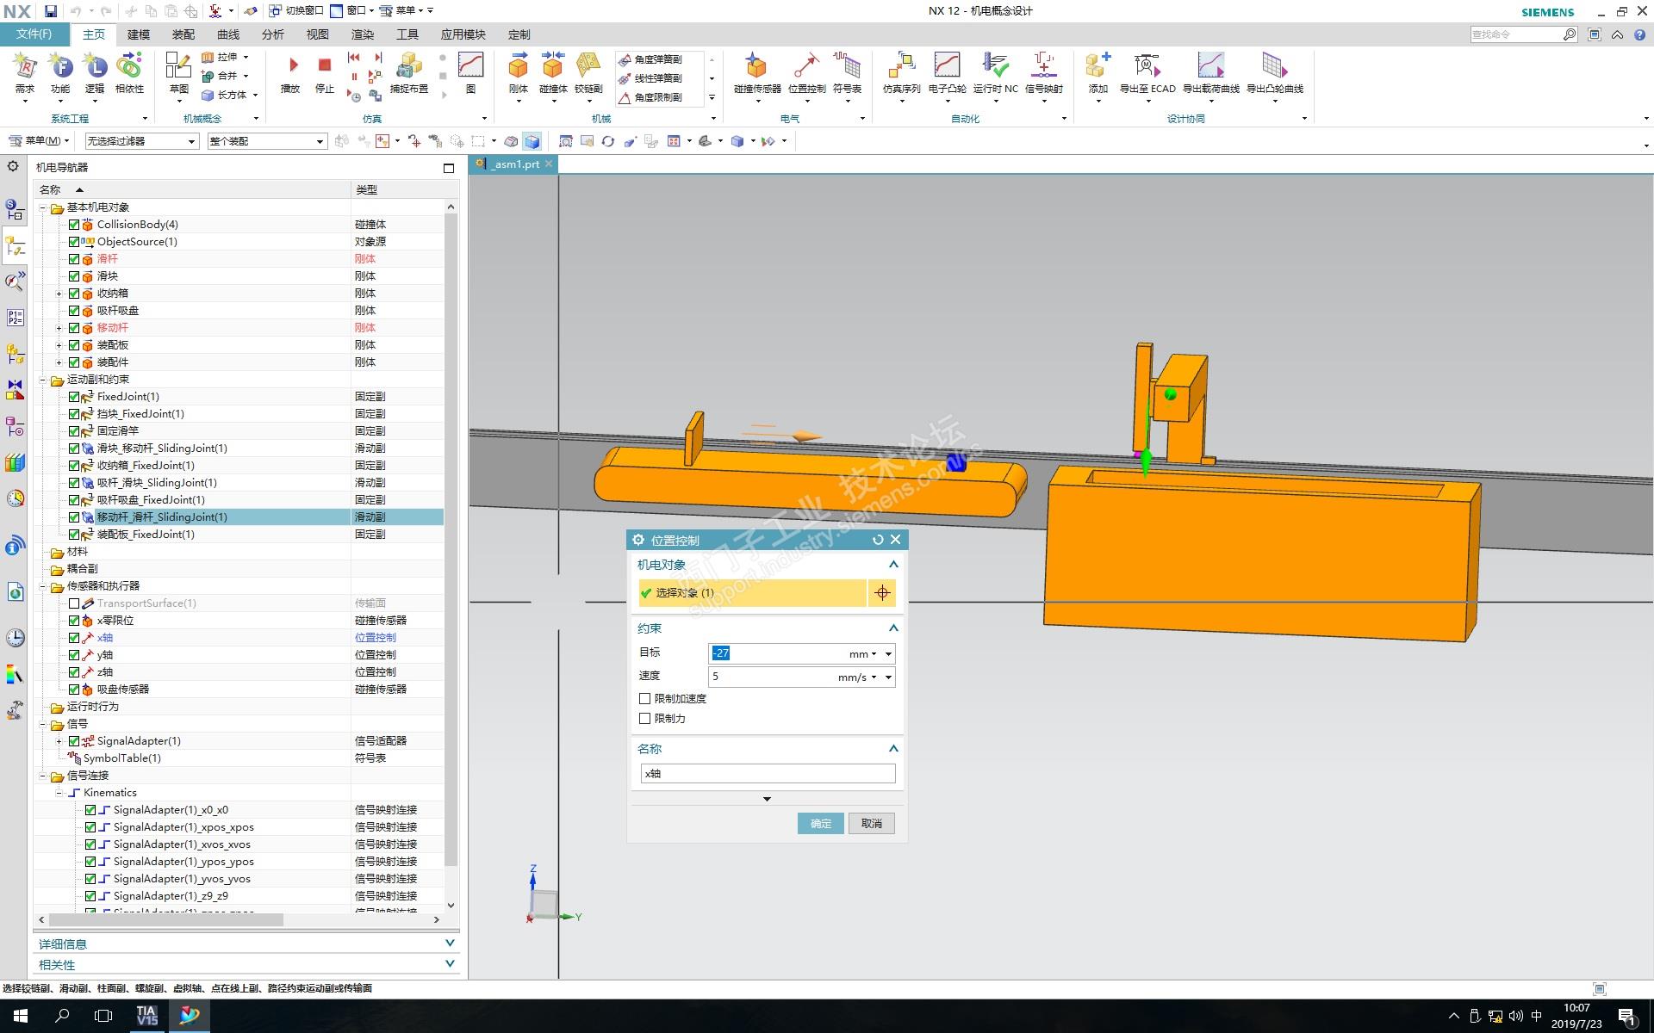Click the Position Control (位置控制) ribbon icon
Screen dimensions: 1654x1033
tap(806, 67)
